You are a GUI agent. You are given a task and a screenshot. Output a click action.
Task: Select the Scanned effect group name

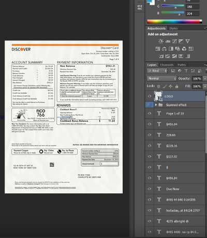[x=176, y=105]
